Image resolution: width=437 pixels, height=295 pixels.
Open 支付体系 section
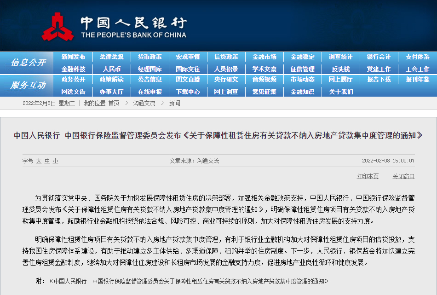pyautogui.click(x=417, y=57)
